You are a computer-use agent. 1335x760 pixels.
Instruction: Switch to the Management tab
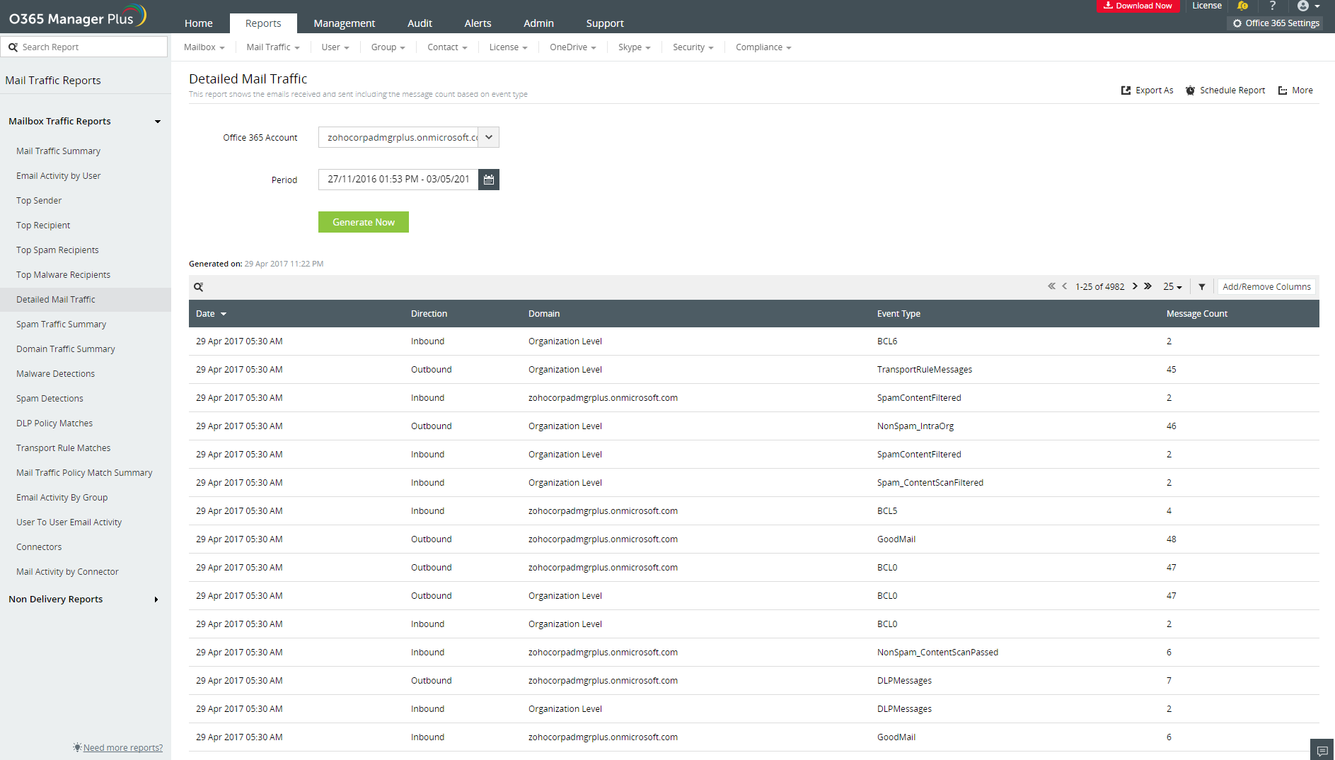(345, 23)
